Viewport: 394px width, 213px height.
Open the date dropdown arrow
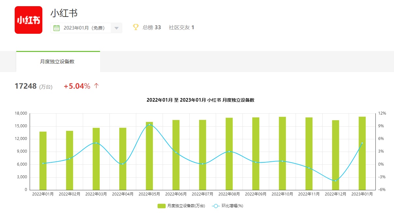[116, 28]
